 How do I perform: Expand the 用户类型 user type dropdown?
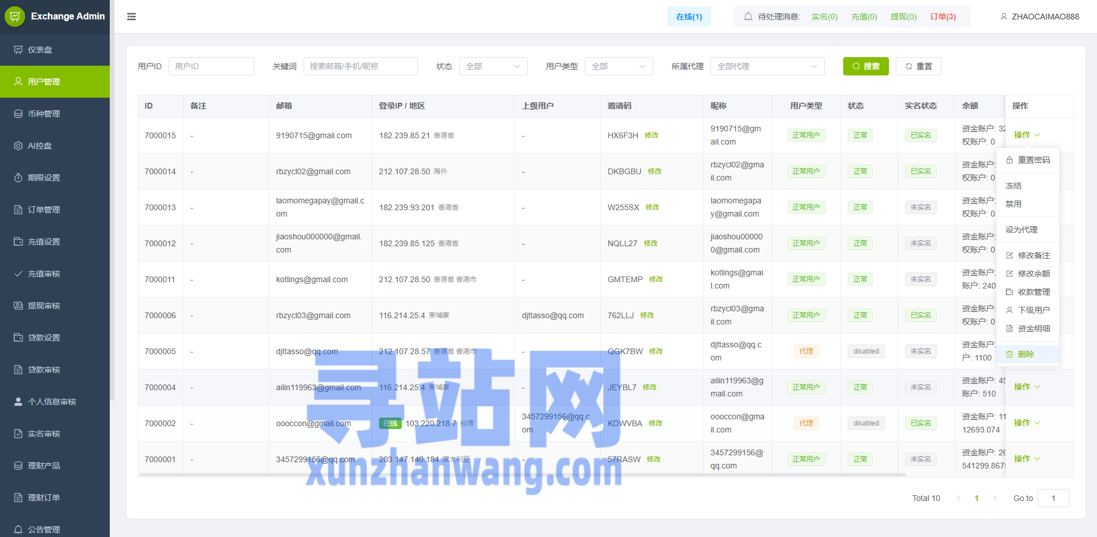coord(619,66)
